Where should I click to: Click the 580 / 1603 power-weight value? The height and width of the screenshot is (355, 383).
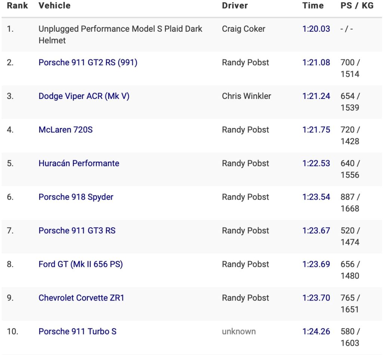350,337
